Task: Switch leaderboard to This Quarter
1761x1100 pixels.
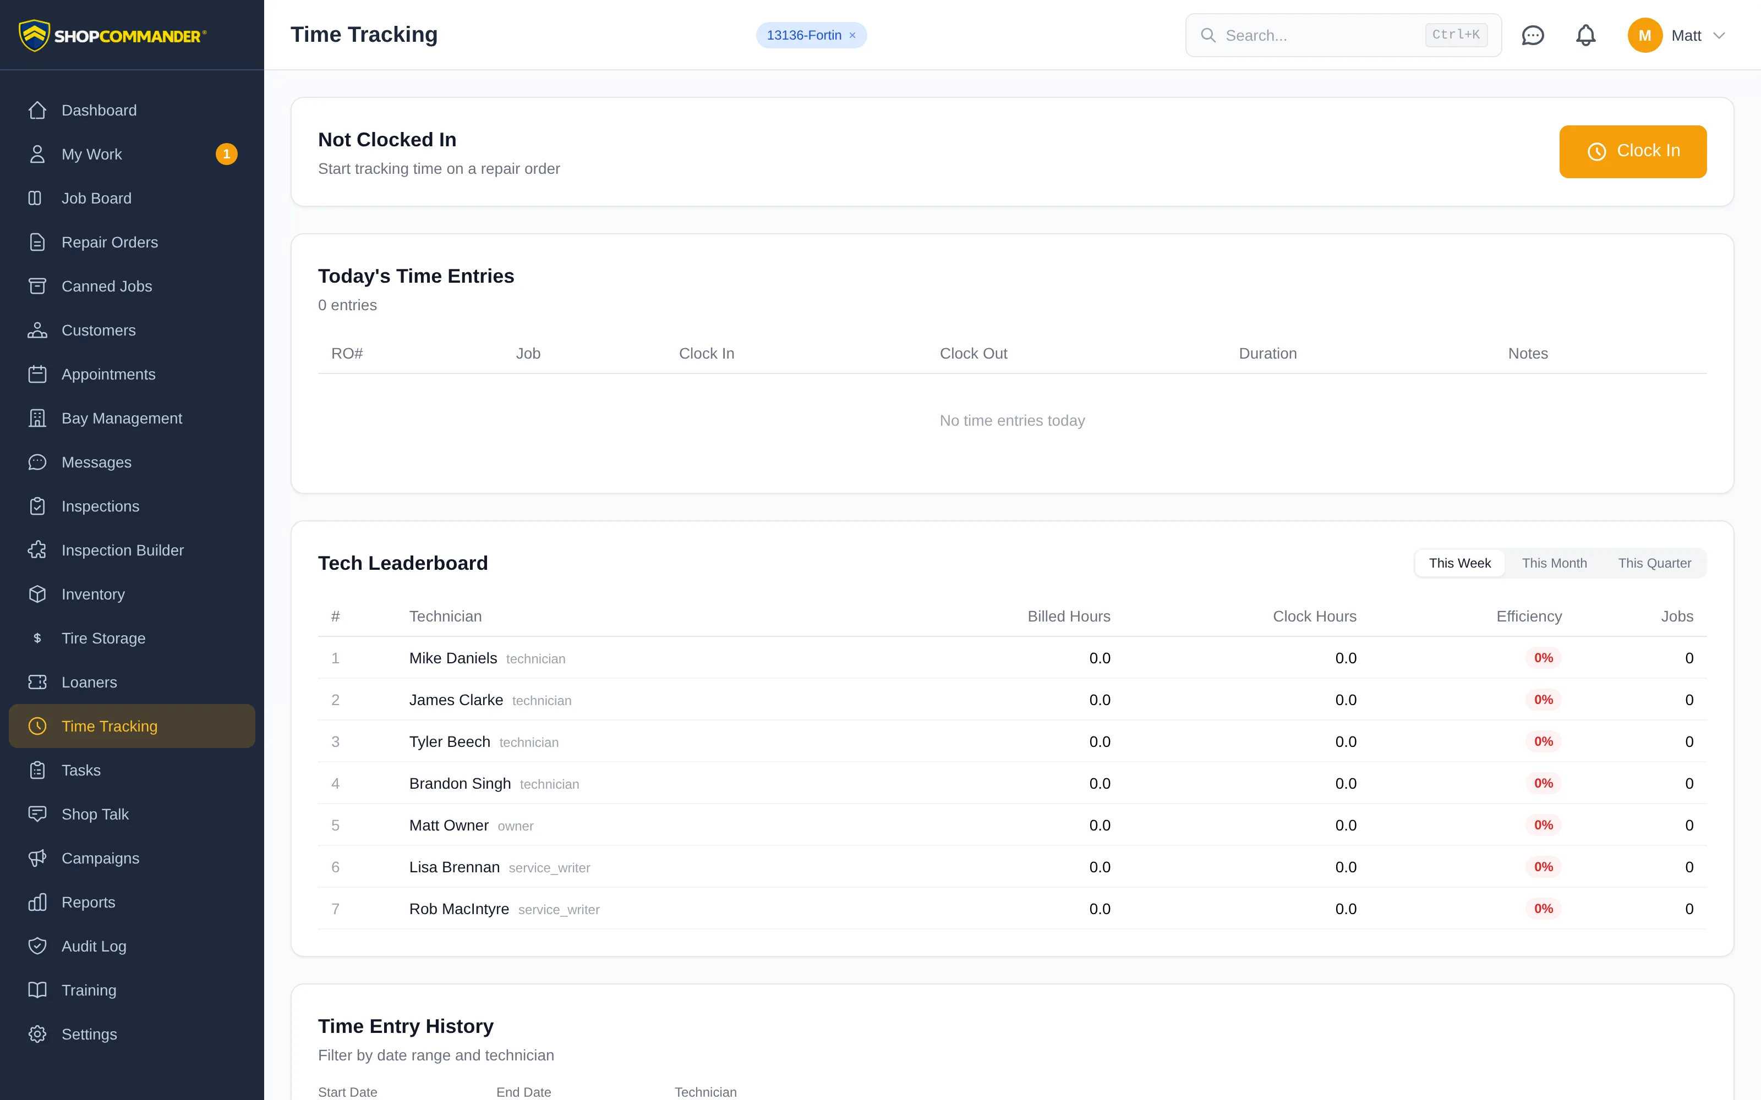Action: pos(1654,563)
